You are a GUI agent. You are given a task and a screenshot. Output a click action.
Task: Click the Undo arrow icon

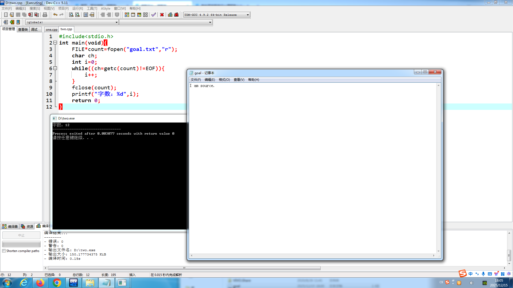click(55, 15)
